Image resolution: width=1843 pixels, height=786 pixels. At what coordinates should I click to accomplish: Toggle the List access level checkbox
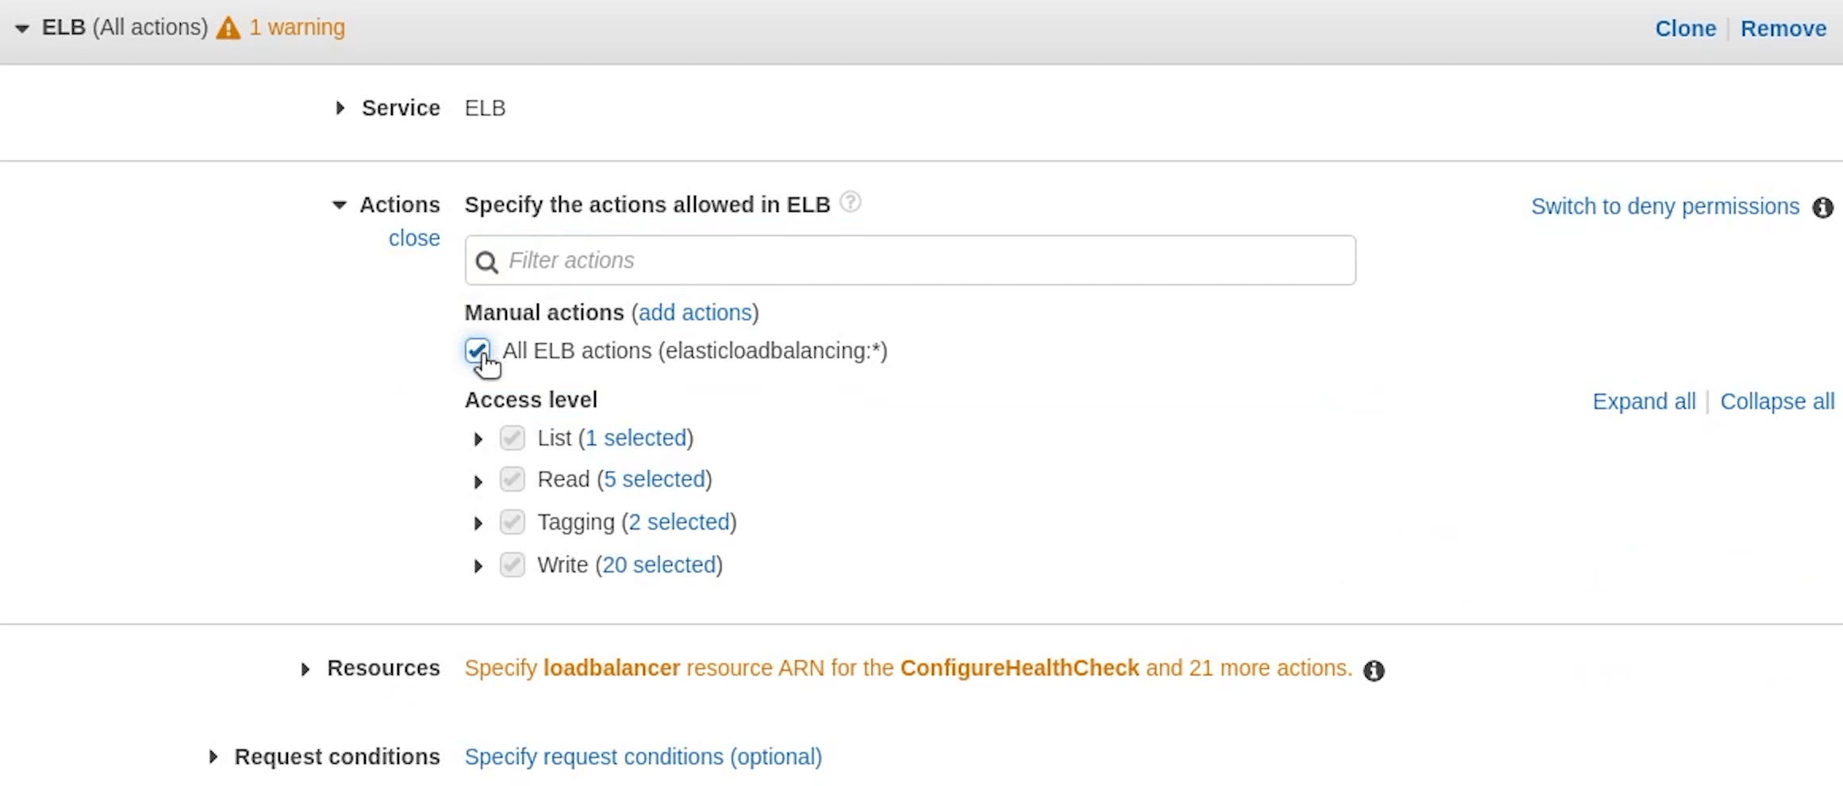[x=513, y=438]
